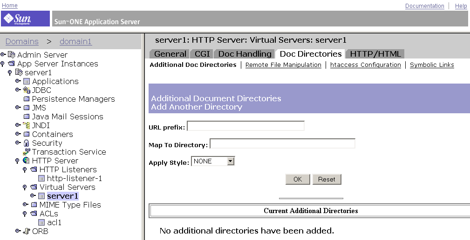This screenshot has height=240, width=470.
Task: Select the Transaction Service tree item
Action: click(69, 152)
